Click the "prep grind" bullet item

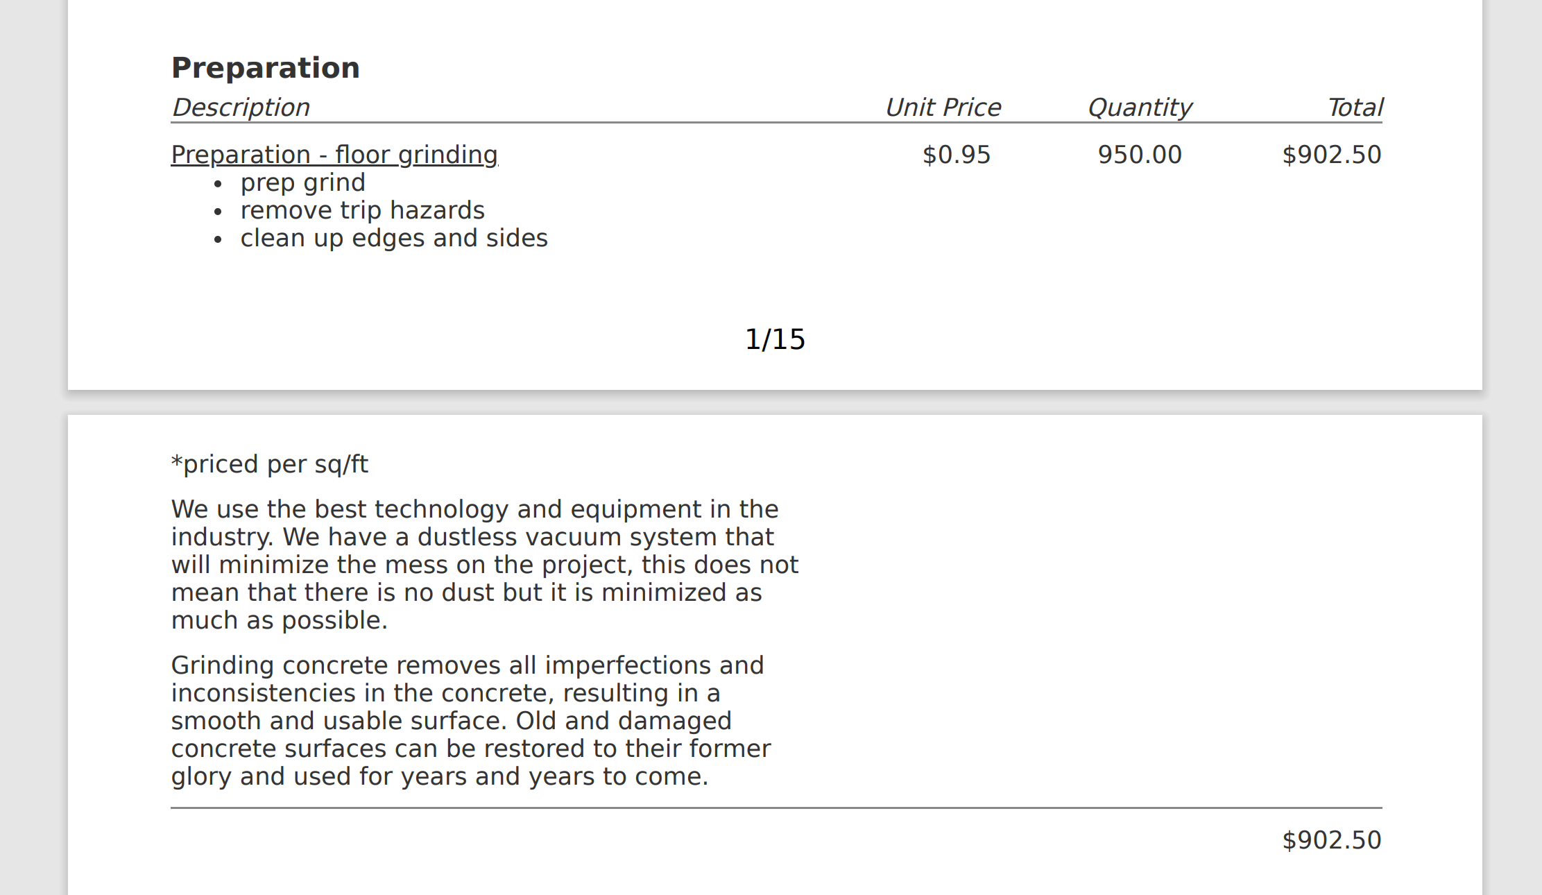point(302,182)
